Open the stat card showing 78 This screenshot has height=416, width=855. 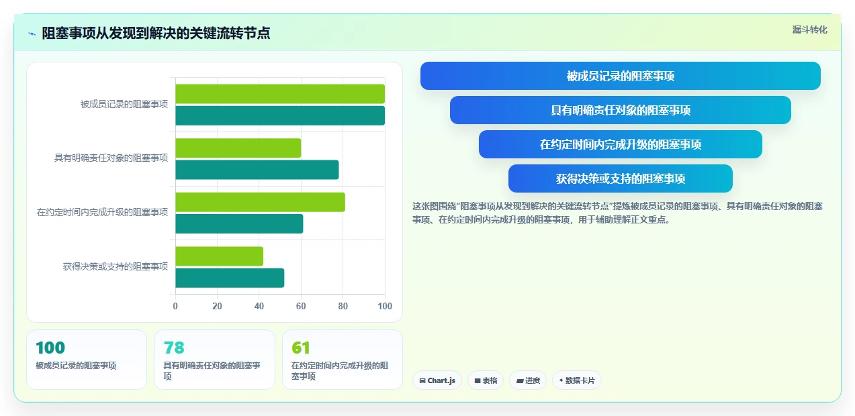tap(214, 360)
